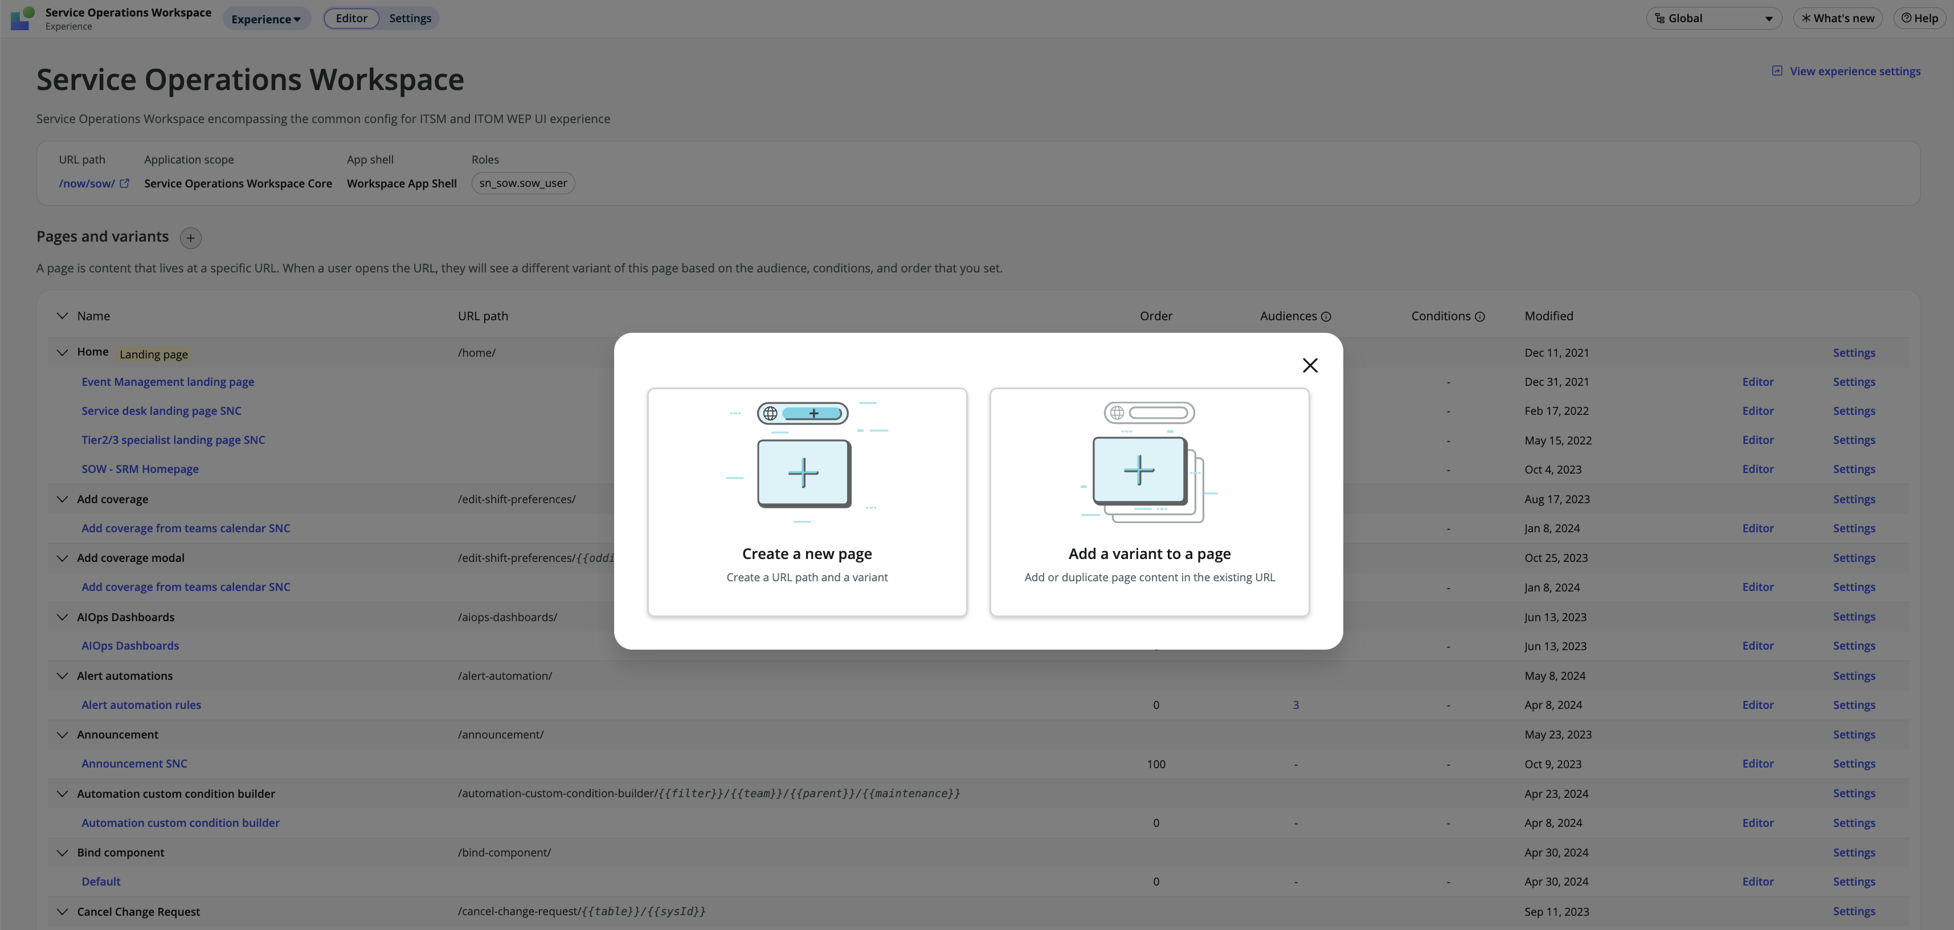Collapse Automation custom condition builder row

pos(62,794)
